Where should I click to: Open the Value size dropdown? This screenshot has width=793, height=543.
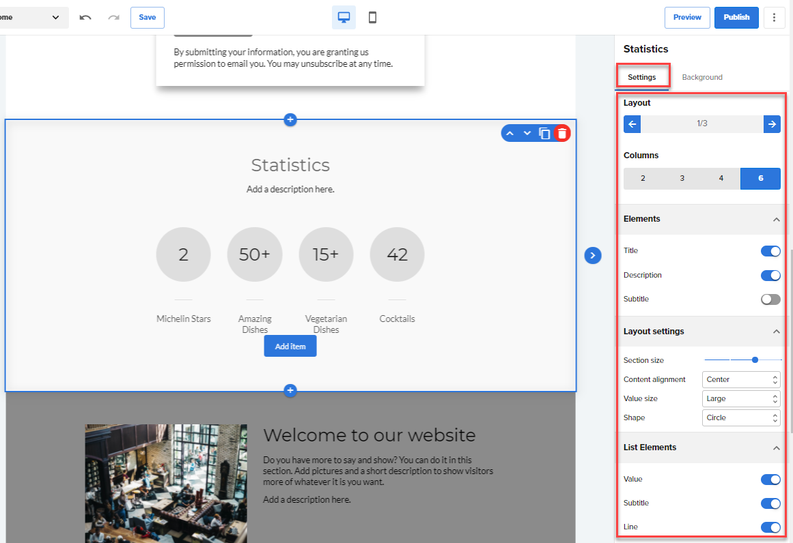click(741, 398)
